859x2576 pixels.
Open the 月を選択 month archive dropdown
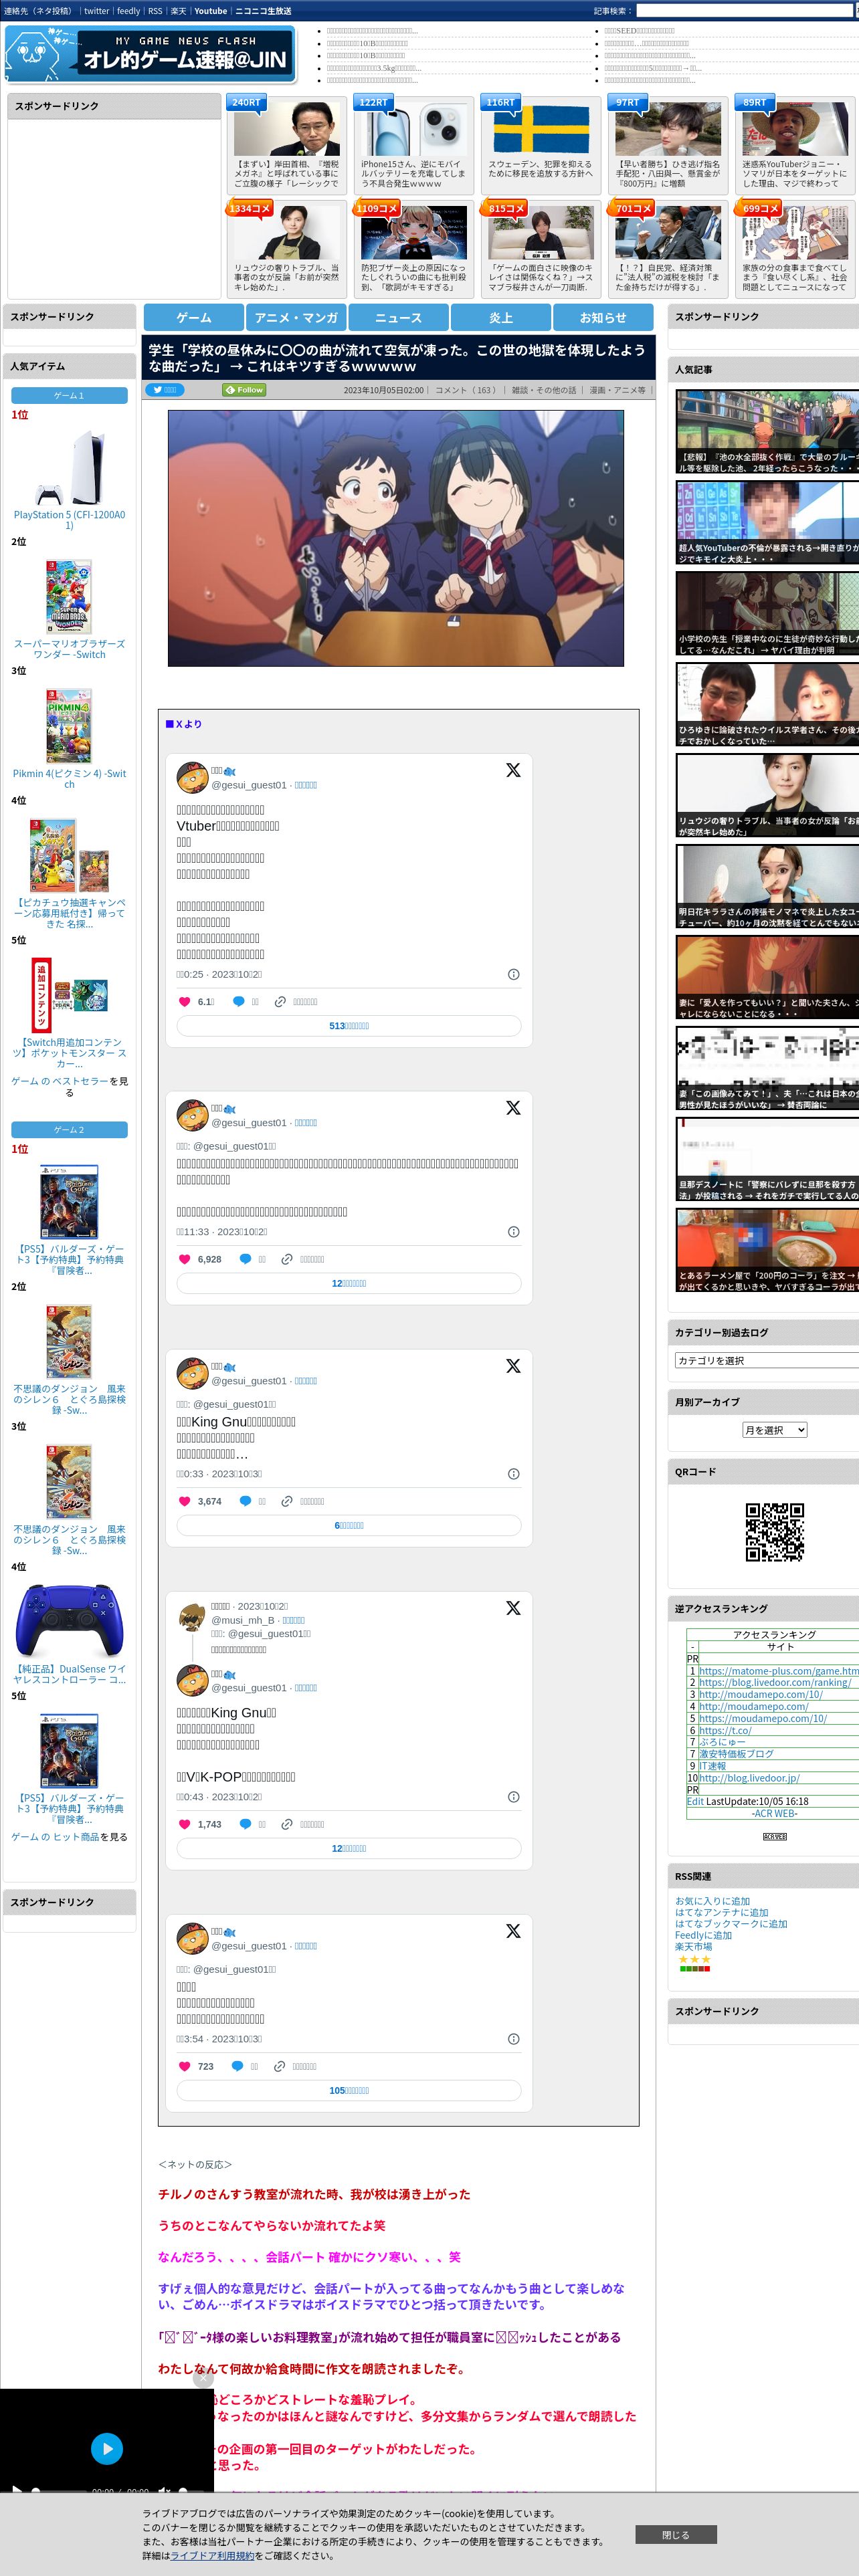point(774,1430)
